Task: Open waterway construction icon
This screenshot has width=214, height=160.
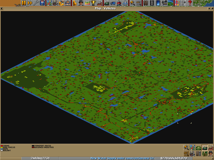Action: (x=158, y=3)
